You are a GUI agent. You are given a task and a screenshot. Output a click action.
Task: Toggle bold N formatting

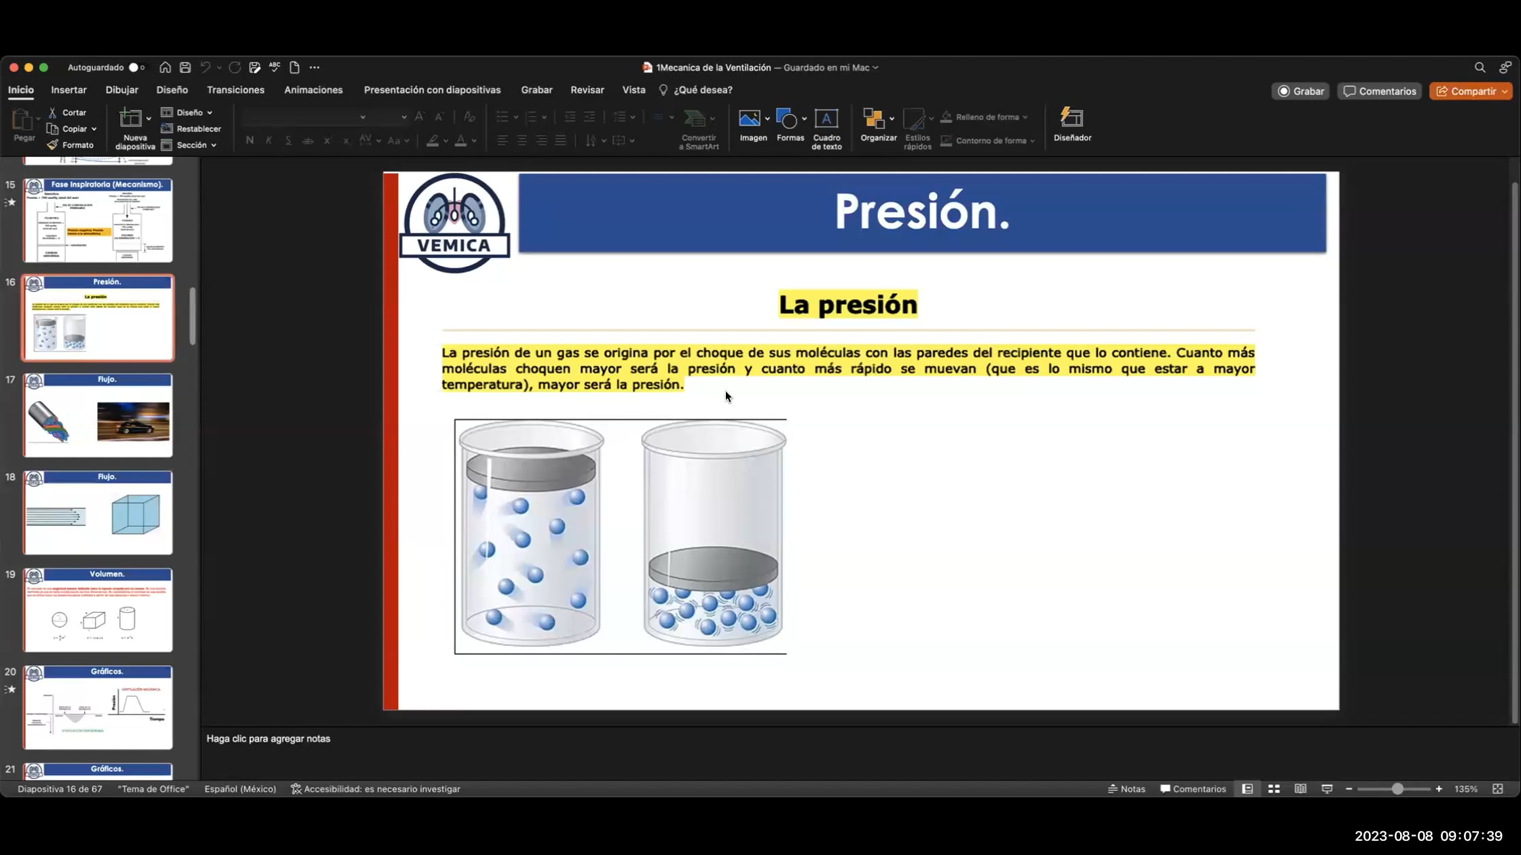pyautogui.click(x=250, y=140)
